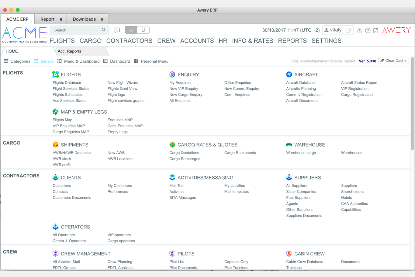This screenshot has height=277, width=415.
Task: Open the Warehouse module icon
Action: tap(289, 145)
